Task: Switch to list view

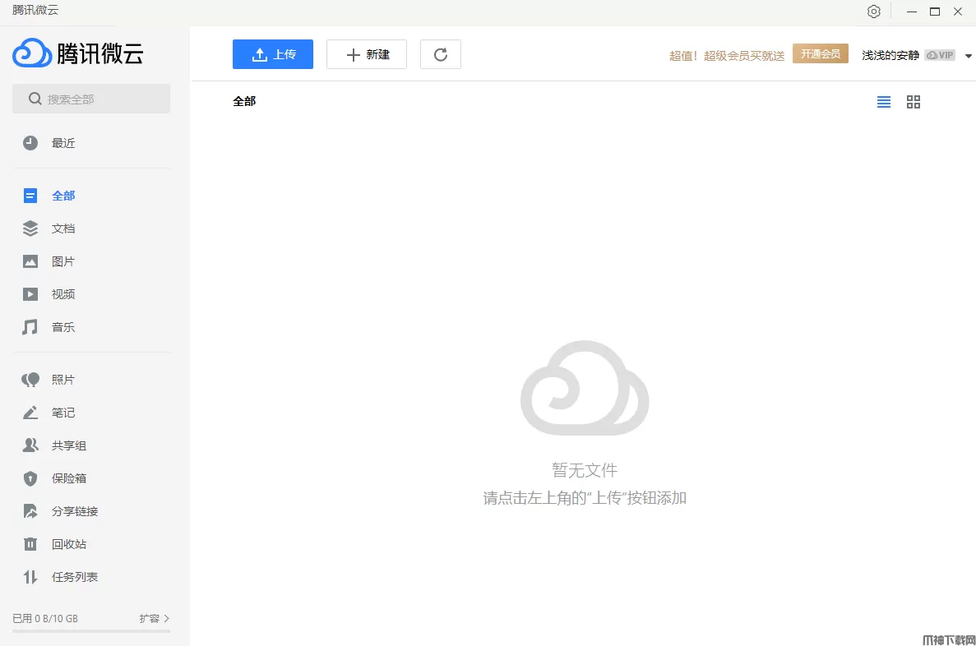Action: (x=884, y=102)
